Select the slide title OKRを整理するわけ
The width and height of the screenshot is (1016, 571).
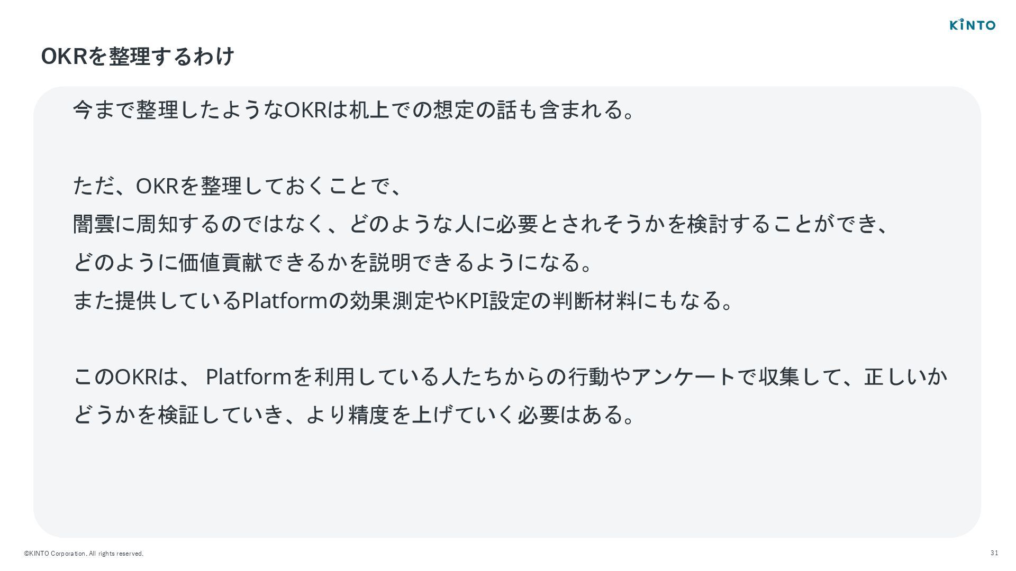tap(138, 57)
